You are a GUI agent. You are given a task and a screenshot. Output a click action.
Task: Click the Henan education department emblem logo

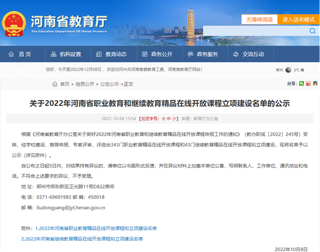(14, 23)
